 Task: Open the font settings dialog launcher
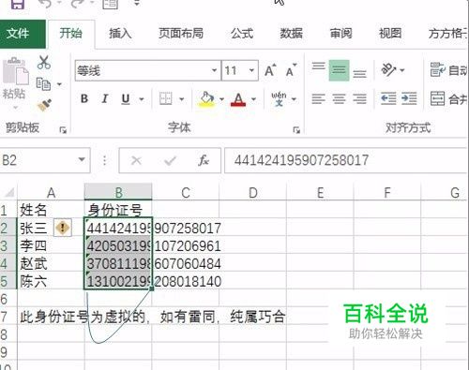(x=296, y=130)
